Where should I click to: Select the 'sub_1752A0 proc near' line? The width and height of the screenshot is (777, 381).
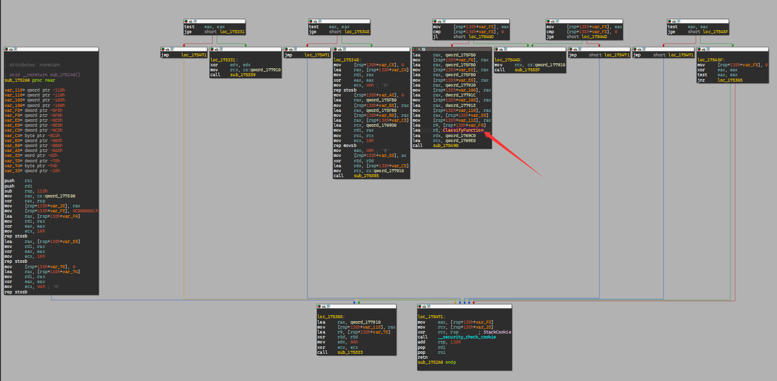coord(30,80)
